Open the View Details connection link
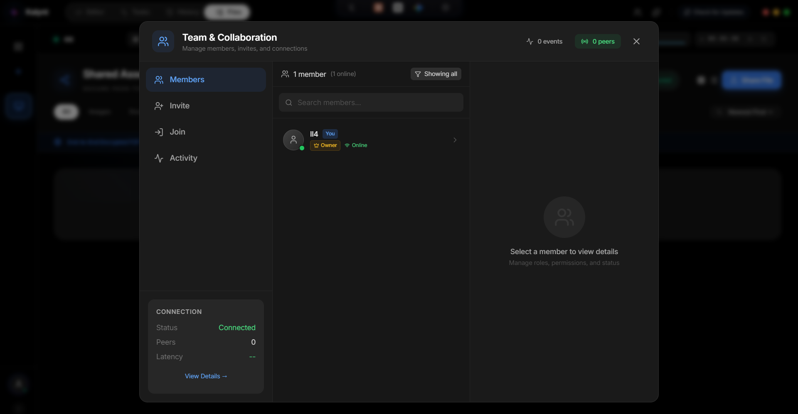The height and width of the screenshot is (414, 798). [x=206, y=376]
